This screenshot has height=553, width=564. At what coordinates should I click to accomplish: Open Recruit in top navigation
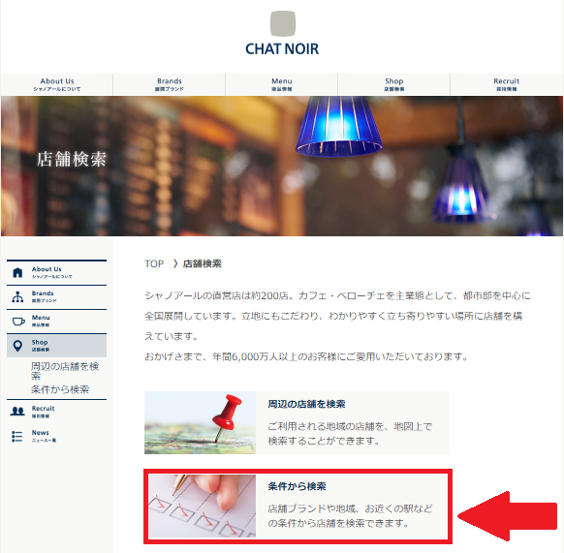[x=507, y=84]
